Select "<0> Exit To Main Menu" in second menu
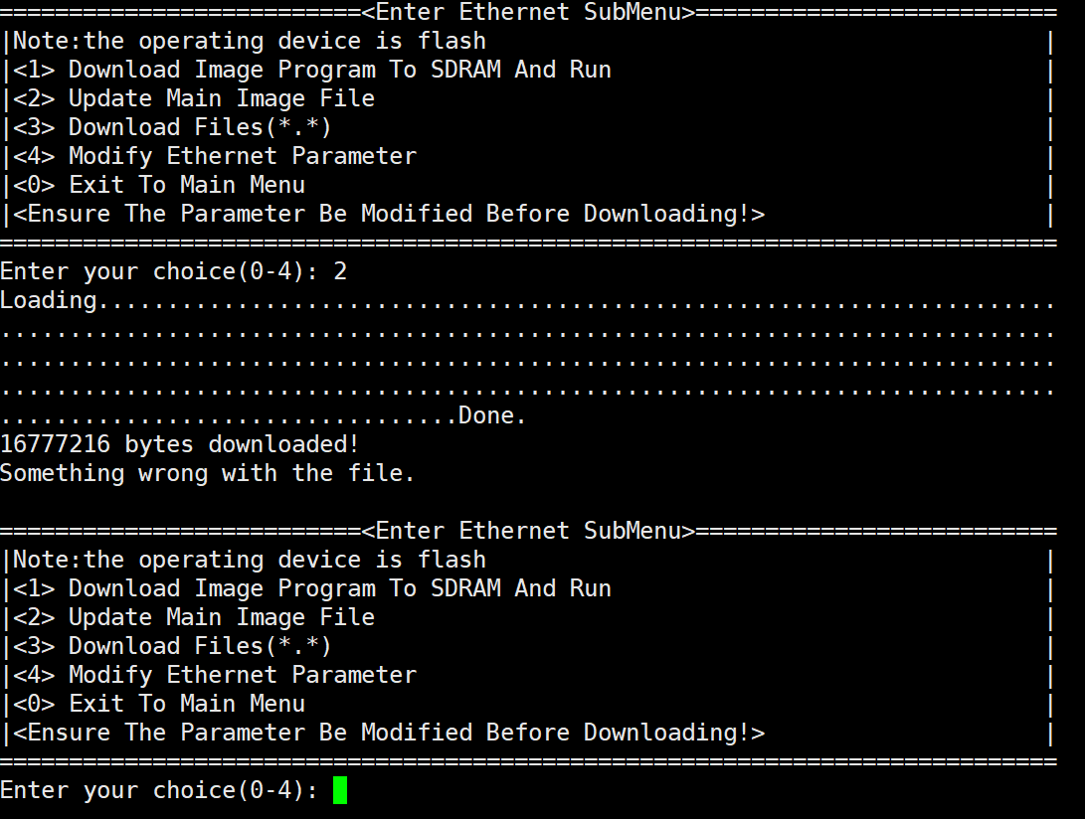 coord(158,704)
